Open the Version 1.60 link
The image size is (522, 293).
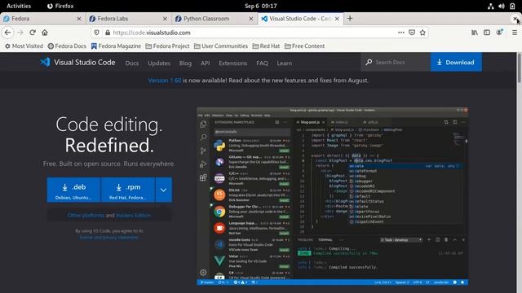[165, 81]
